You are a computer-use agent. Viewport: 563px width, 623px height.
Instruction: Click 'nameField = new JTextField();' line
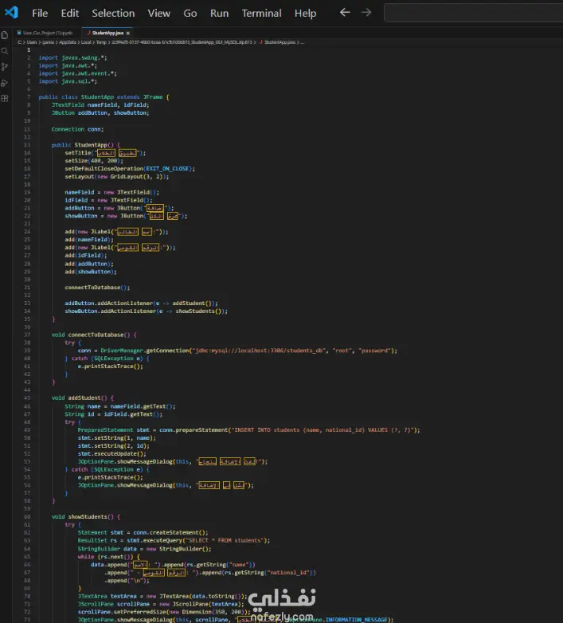112,192
